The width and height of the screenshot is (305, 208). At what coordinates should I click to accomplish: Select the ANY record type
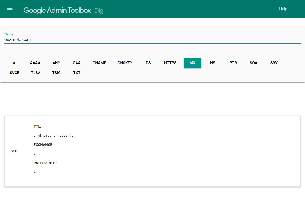click(x=56, y=63)
